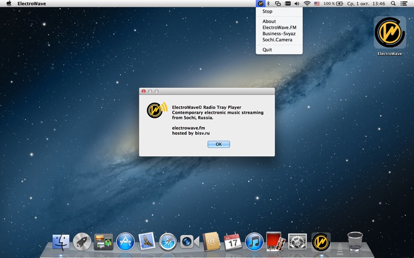414x258 pixels.
Task: Click the battery status icon
Action: [339, 4]
